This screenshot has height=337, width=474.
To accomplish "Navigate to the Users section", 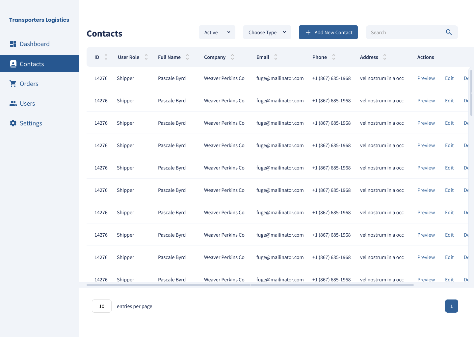I will point(27,103).
